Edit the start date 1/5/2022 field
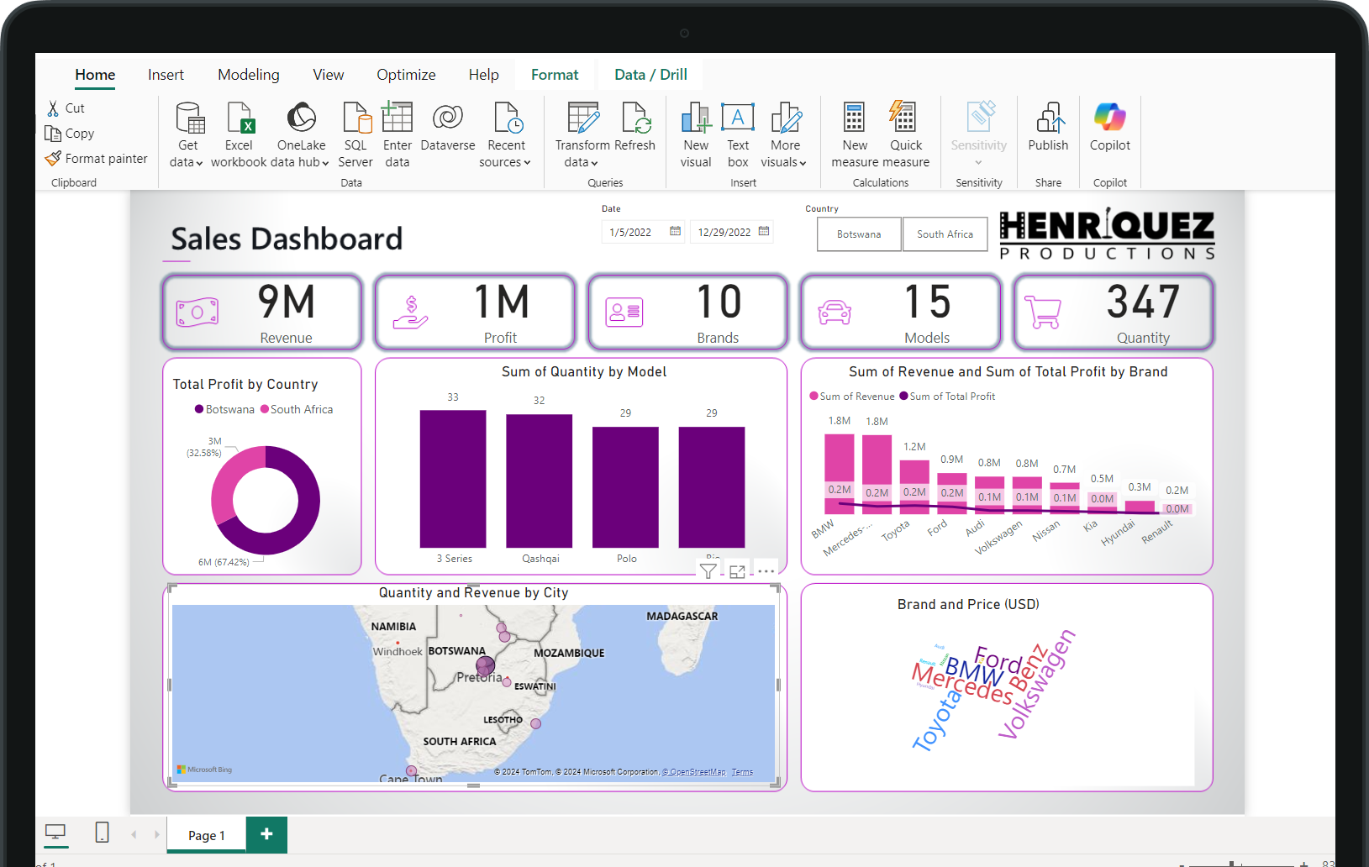 pyautogui.click(x=643, y=232)
